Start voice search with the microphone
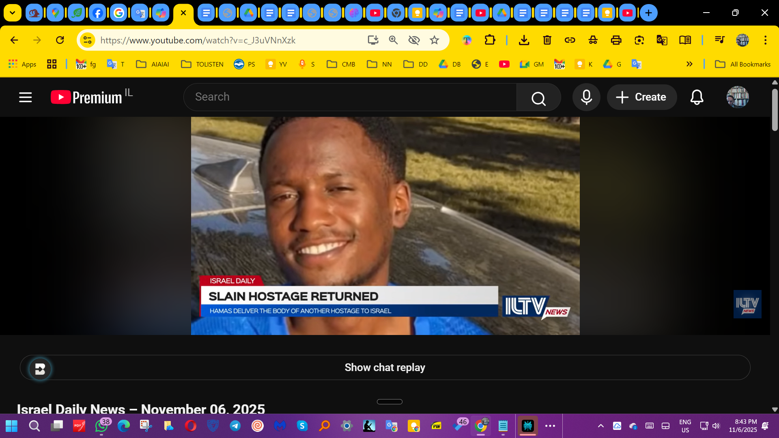The height and width of the screenshot is (438, 779). tap(586, 97)
